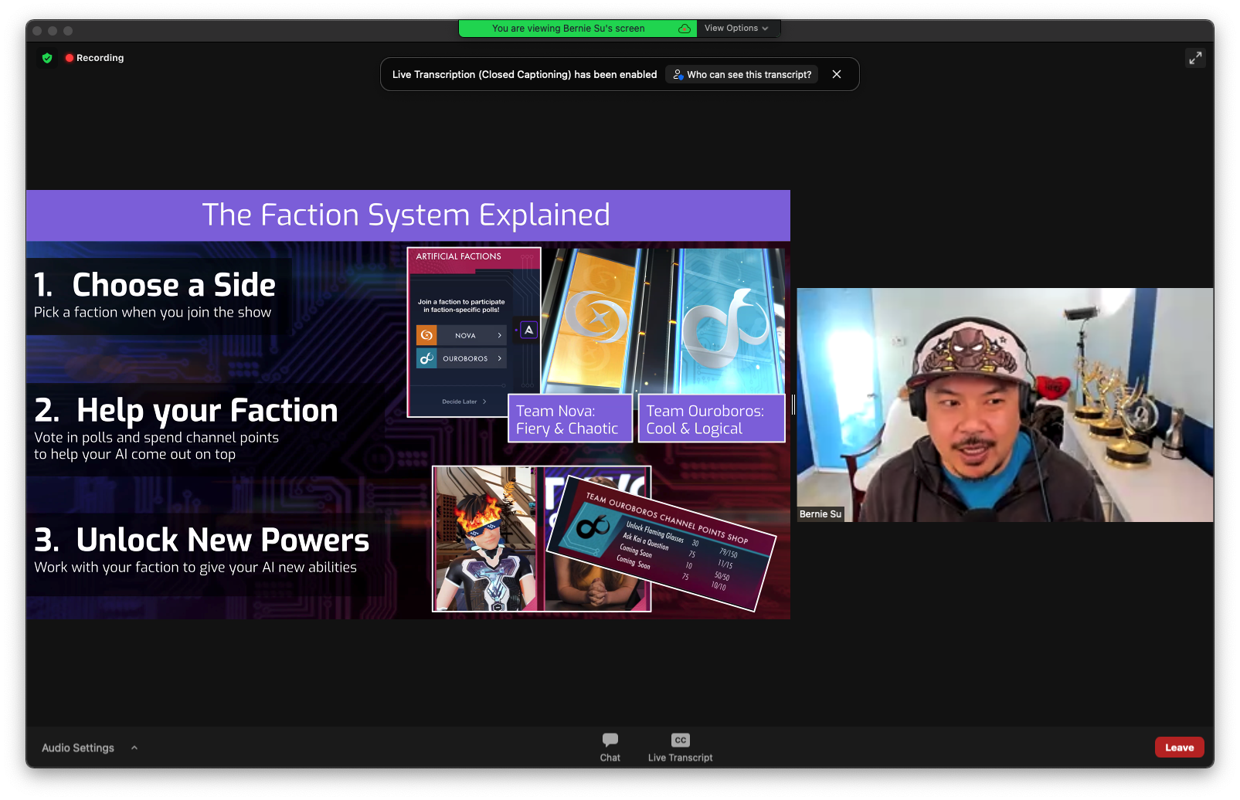1240x800 pixels.
Task: Click the green encryption shield icon
Action: pyautogui.click(x=47, y=58)
